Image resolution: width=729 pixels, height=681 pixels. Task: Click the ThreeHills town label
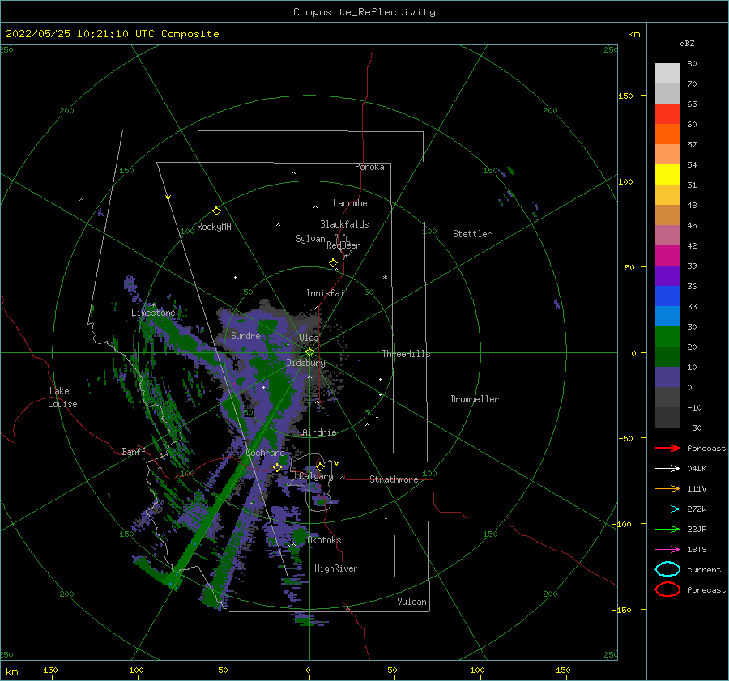[x=406, y=354]
